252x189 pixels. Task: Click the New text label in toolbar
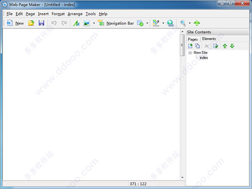19,23
